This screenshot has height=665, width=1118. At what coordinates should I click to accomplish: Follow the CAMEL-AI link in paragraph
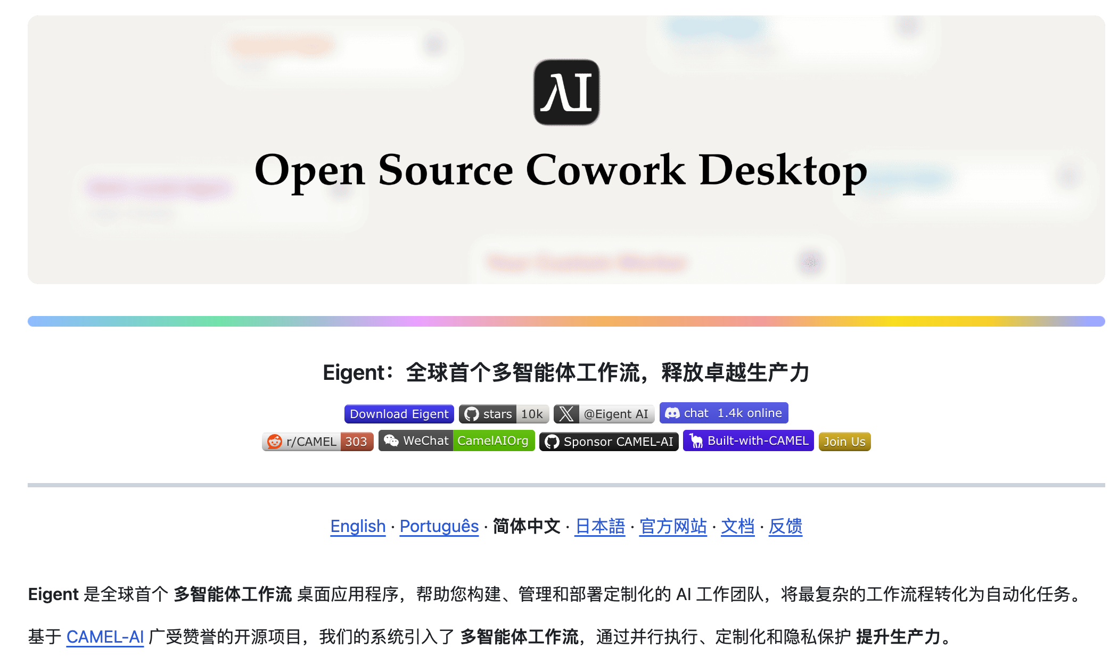pyautogui.click(x=105, y=637)
